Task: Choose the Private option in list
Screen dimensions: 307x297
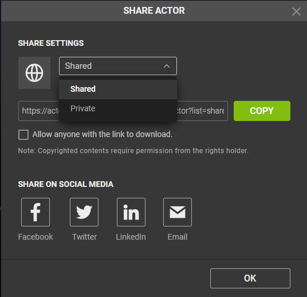Action: [x=118, y=108]
